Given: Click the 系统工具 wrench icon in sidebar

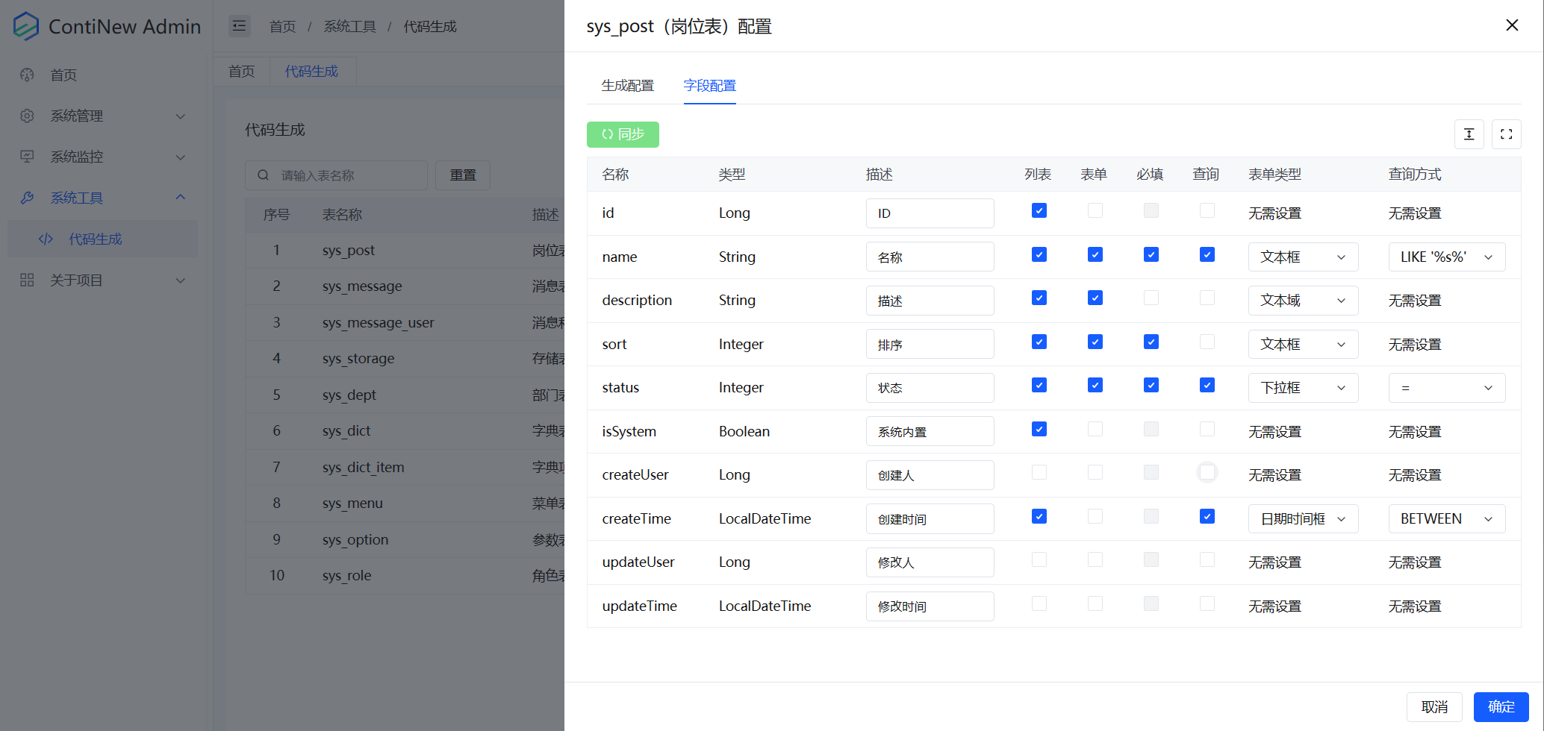Looking at the screenshot, I should tap(28, 198).
